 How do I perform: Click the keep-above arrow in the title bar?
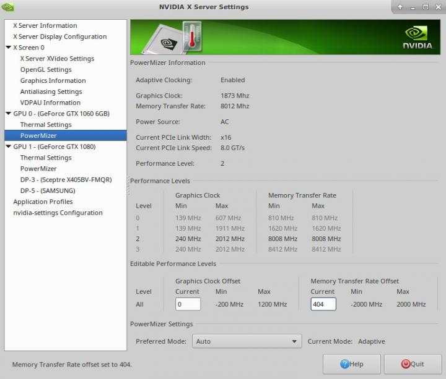tap(400, 7)
